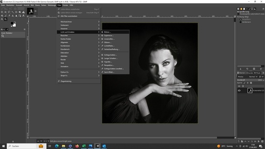Select the Bucket Fill tool
Image resolution: width=265 pixels, height=149 pixels.
point(2,16)
